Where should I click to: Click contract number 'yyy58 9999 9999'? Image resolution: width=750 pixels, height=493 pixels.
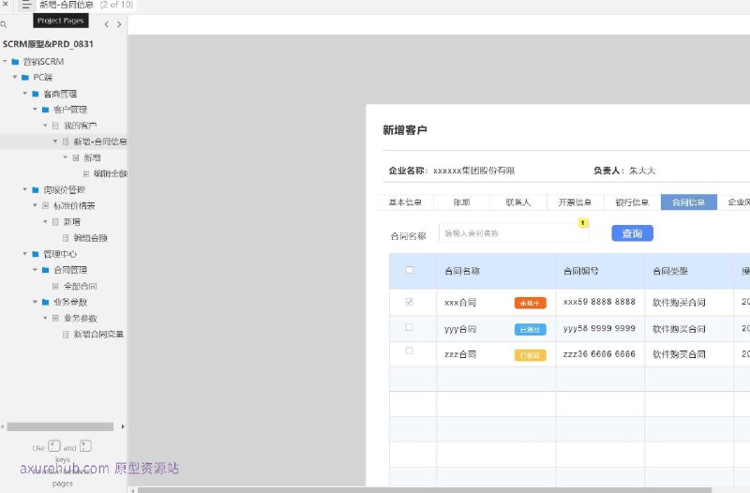[x=599, y=328]
